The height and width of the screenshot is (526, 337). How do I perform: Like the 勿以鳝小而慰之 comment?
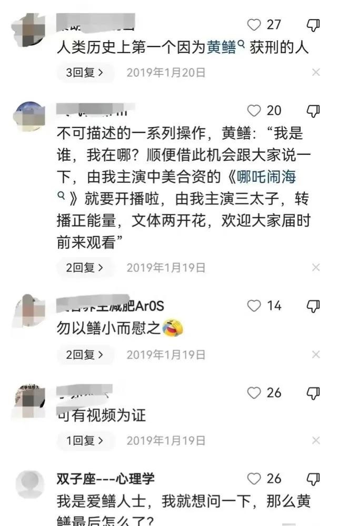254,306
